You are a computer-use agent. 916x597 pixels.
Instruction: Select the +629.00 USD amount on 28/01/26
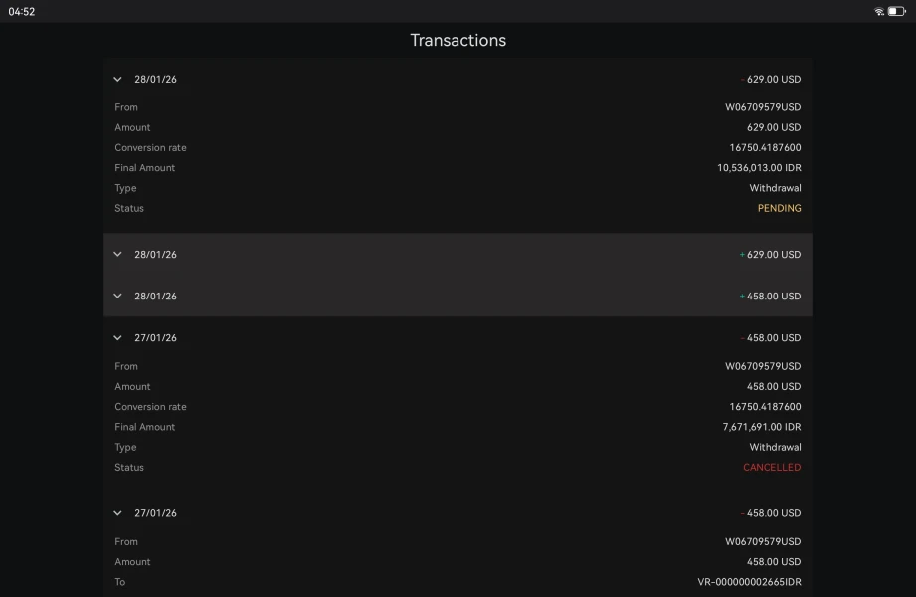click(x=771, y=255)
